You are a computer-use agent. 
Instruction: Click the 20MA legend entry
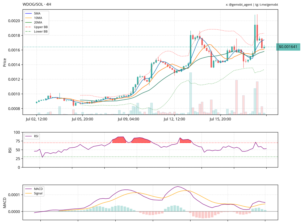point(34,22)
